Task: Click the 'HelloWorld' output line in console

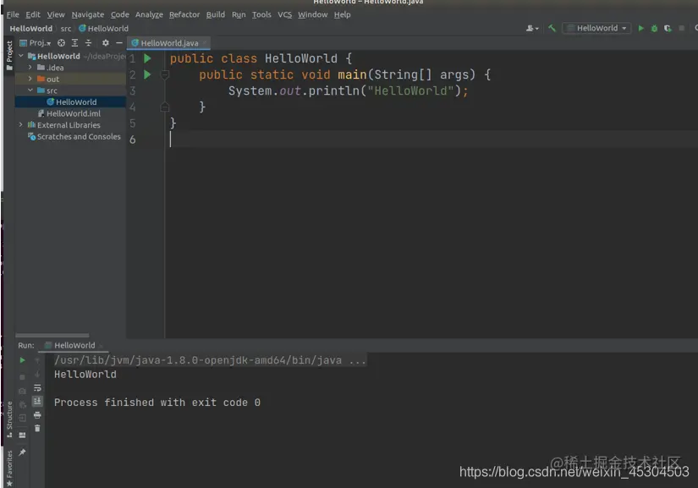Action: point(85,375)
